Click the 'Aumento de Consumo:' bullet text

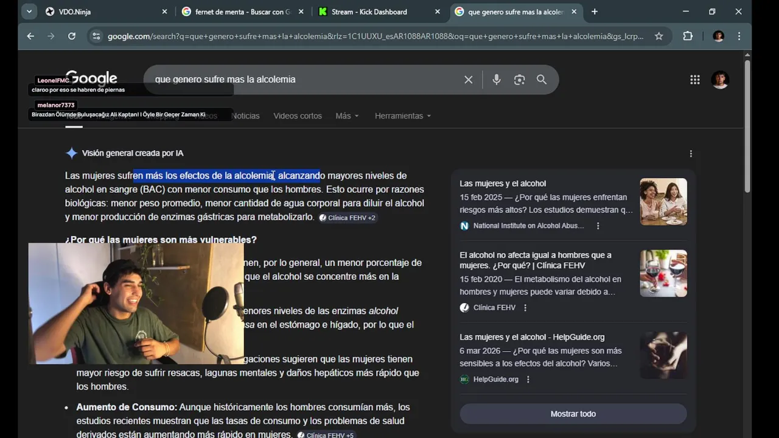[127, 407]
